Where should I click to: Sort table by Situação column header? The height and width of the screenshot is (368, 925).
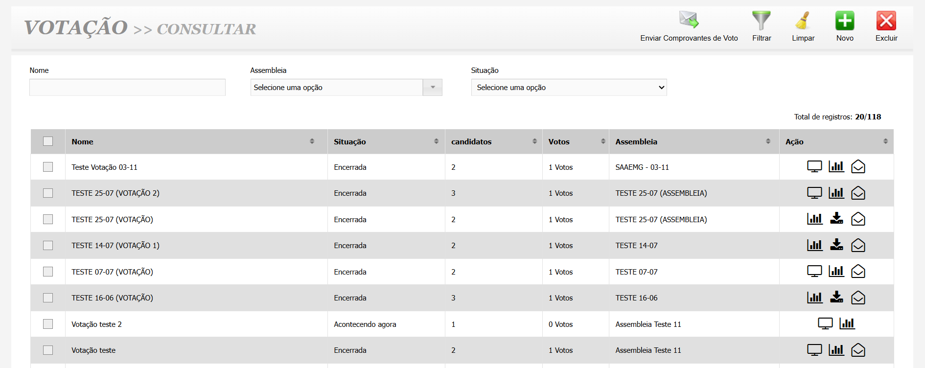tap(436, 141)
